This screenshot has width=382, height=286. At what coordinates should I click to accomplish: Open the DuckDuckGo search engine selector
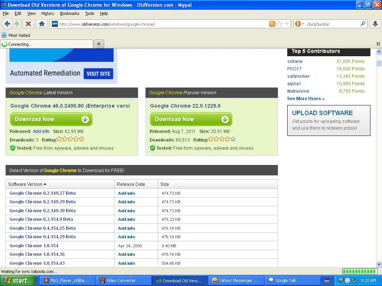click(x=300, y=24)
